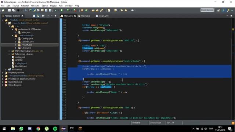Screen dimensions: 235x132
Task: Click the New Java Package toolbar icon
Action: point(82,10)
